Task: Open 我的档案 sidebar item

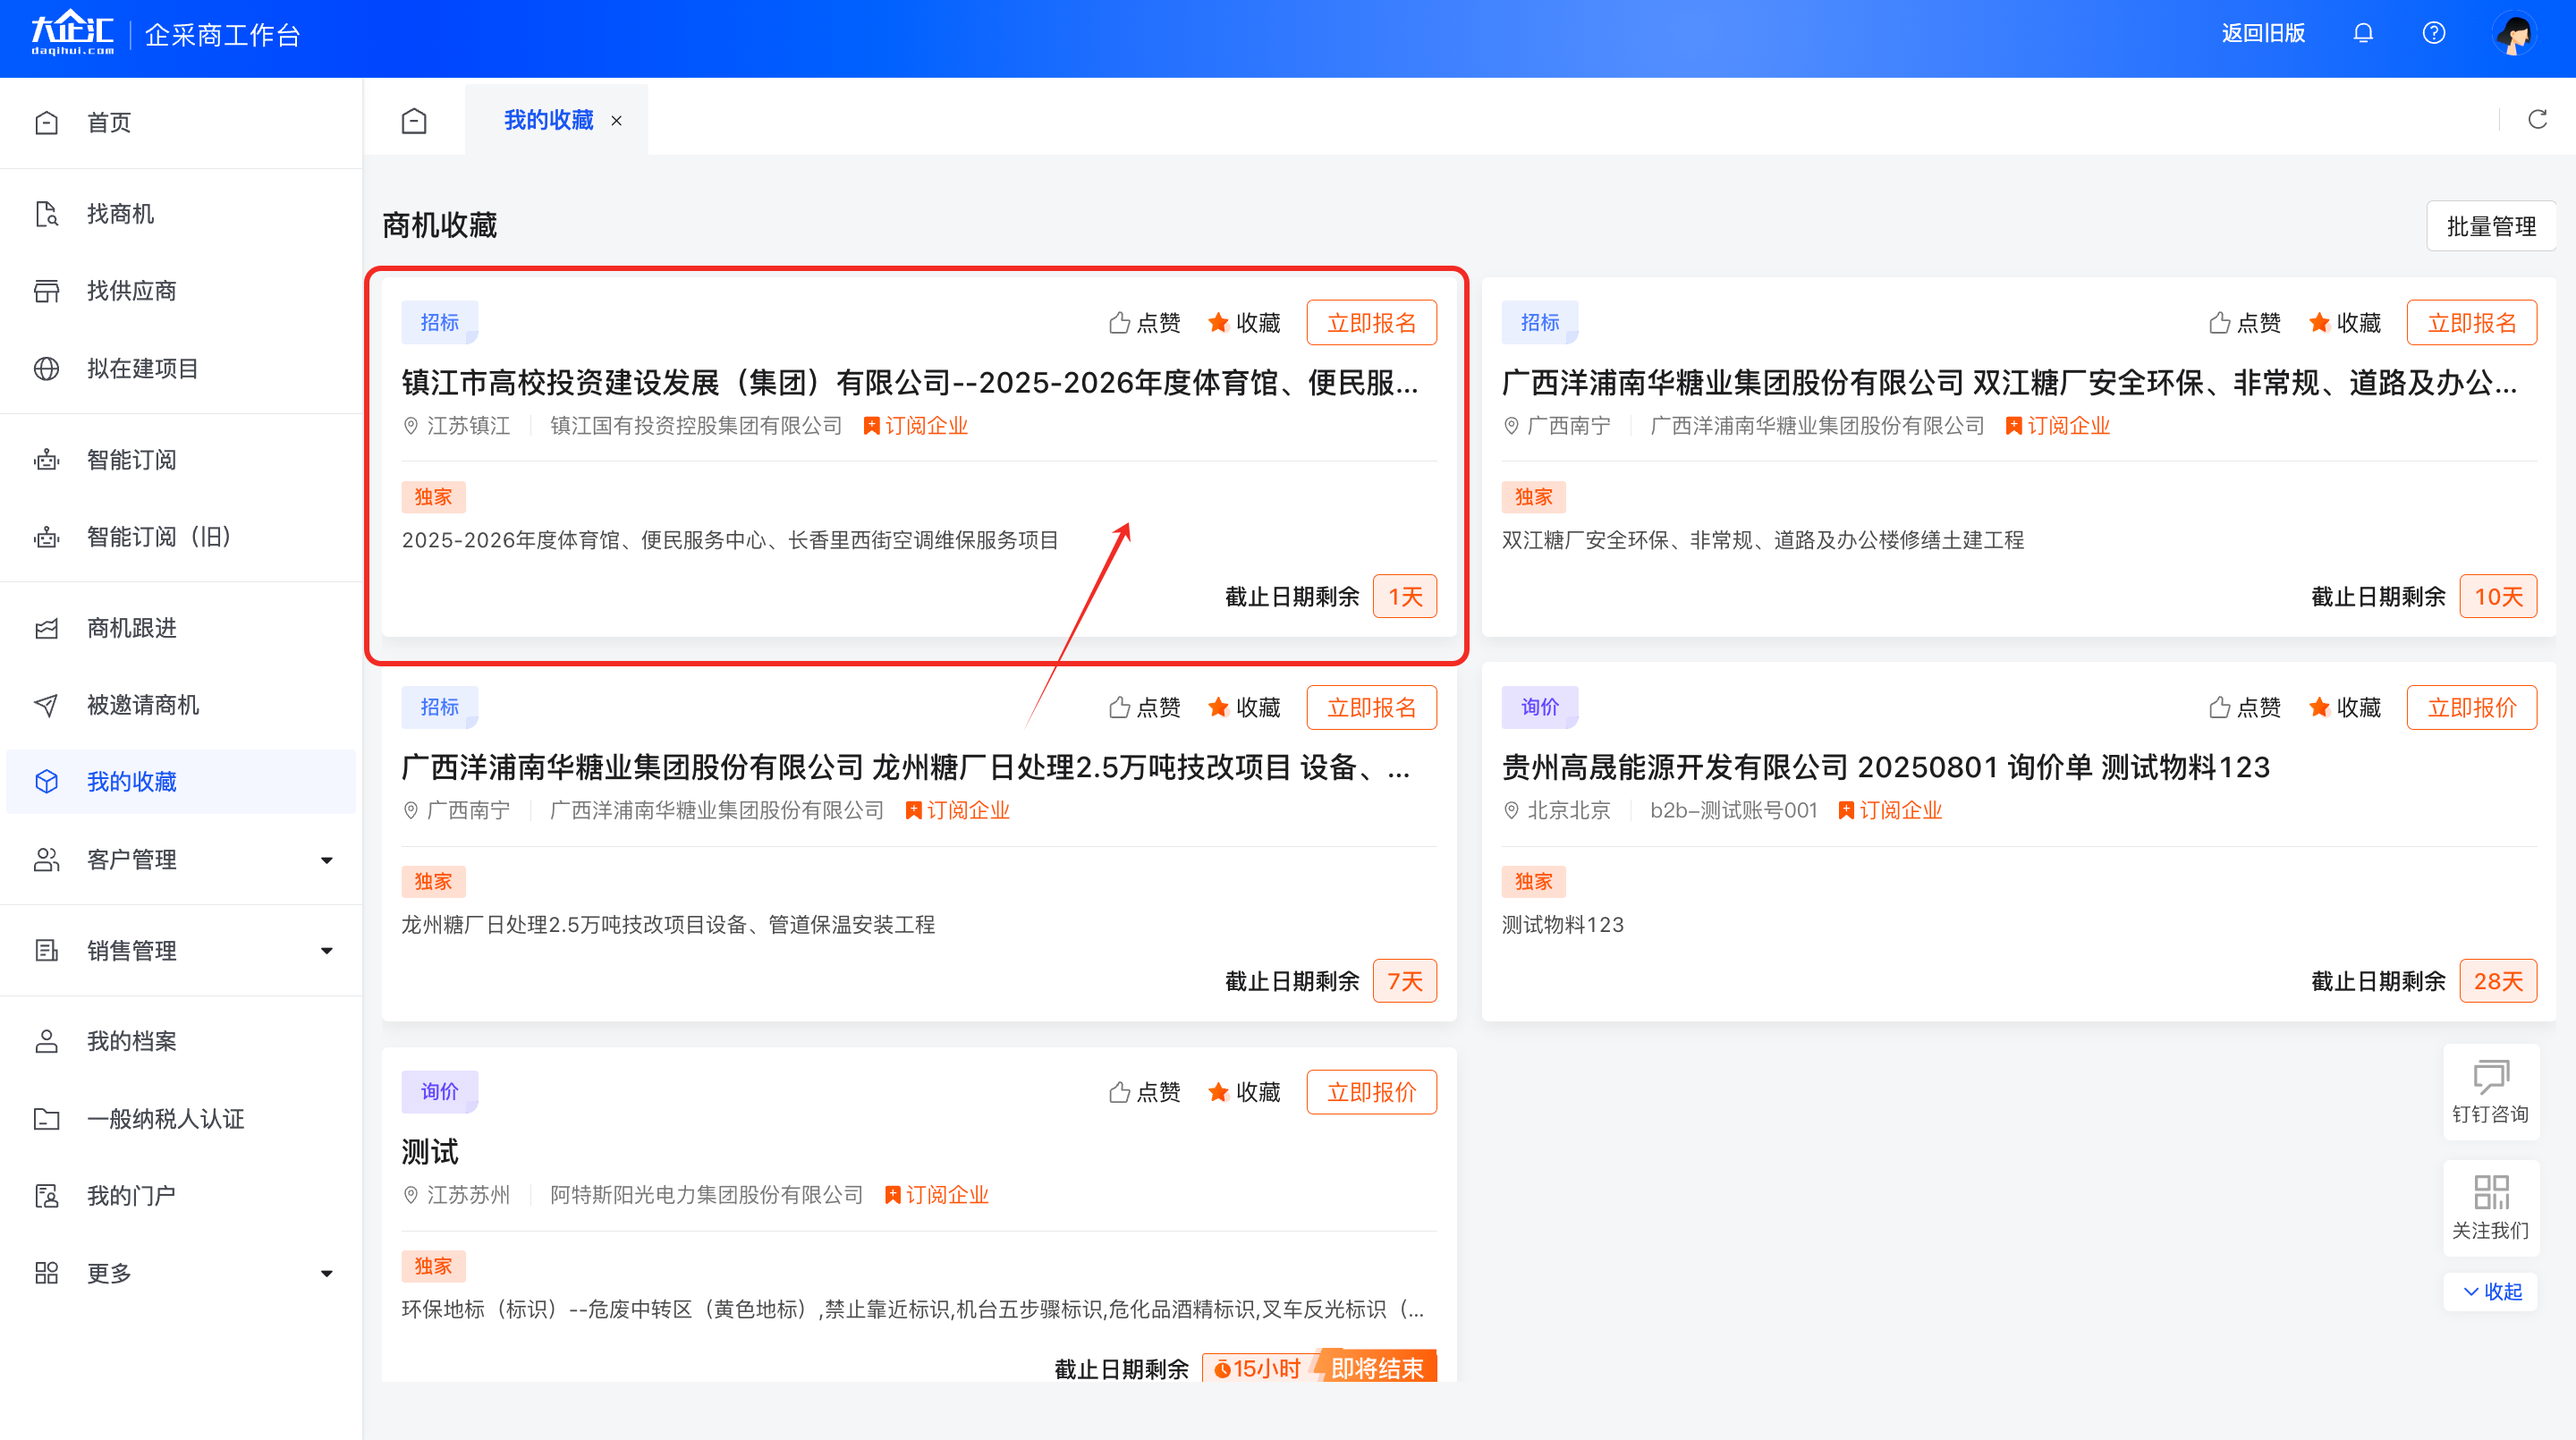Action: 181,1042
